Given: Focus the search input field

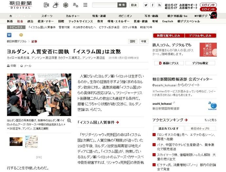Looking at the screenshot, I should 105,5.
